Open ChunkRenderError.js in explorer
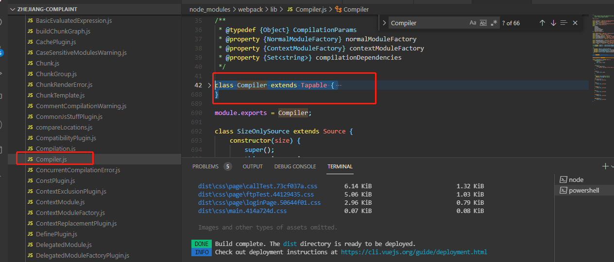The width and height of the screenshot is (614, 262). tap(64, 85)
